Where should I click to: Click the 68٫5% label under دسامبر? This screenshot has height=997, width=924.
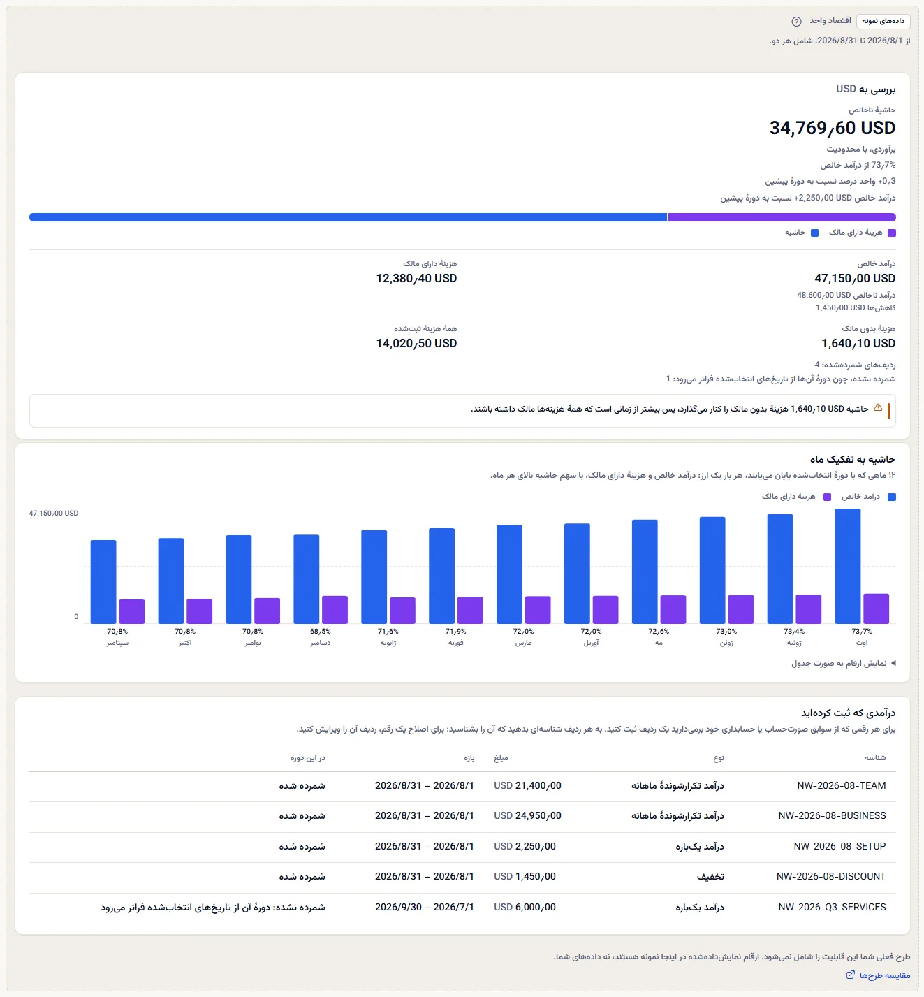click(x=321, y=632)
